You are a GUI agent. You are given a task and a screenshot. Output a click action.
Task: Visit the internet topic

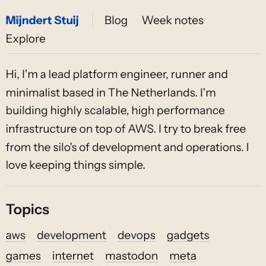(73, 256)
